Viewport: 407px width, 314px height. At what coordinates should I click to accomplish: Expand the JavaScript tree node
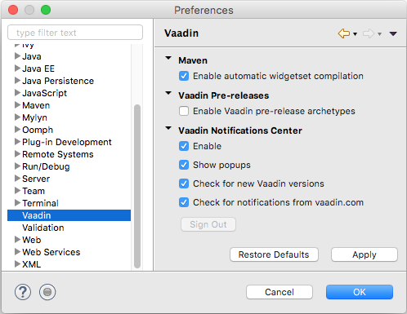pyautogui.click(x=17, y=93)
